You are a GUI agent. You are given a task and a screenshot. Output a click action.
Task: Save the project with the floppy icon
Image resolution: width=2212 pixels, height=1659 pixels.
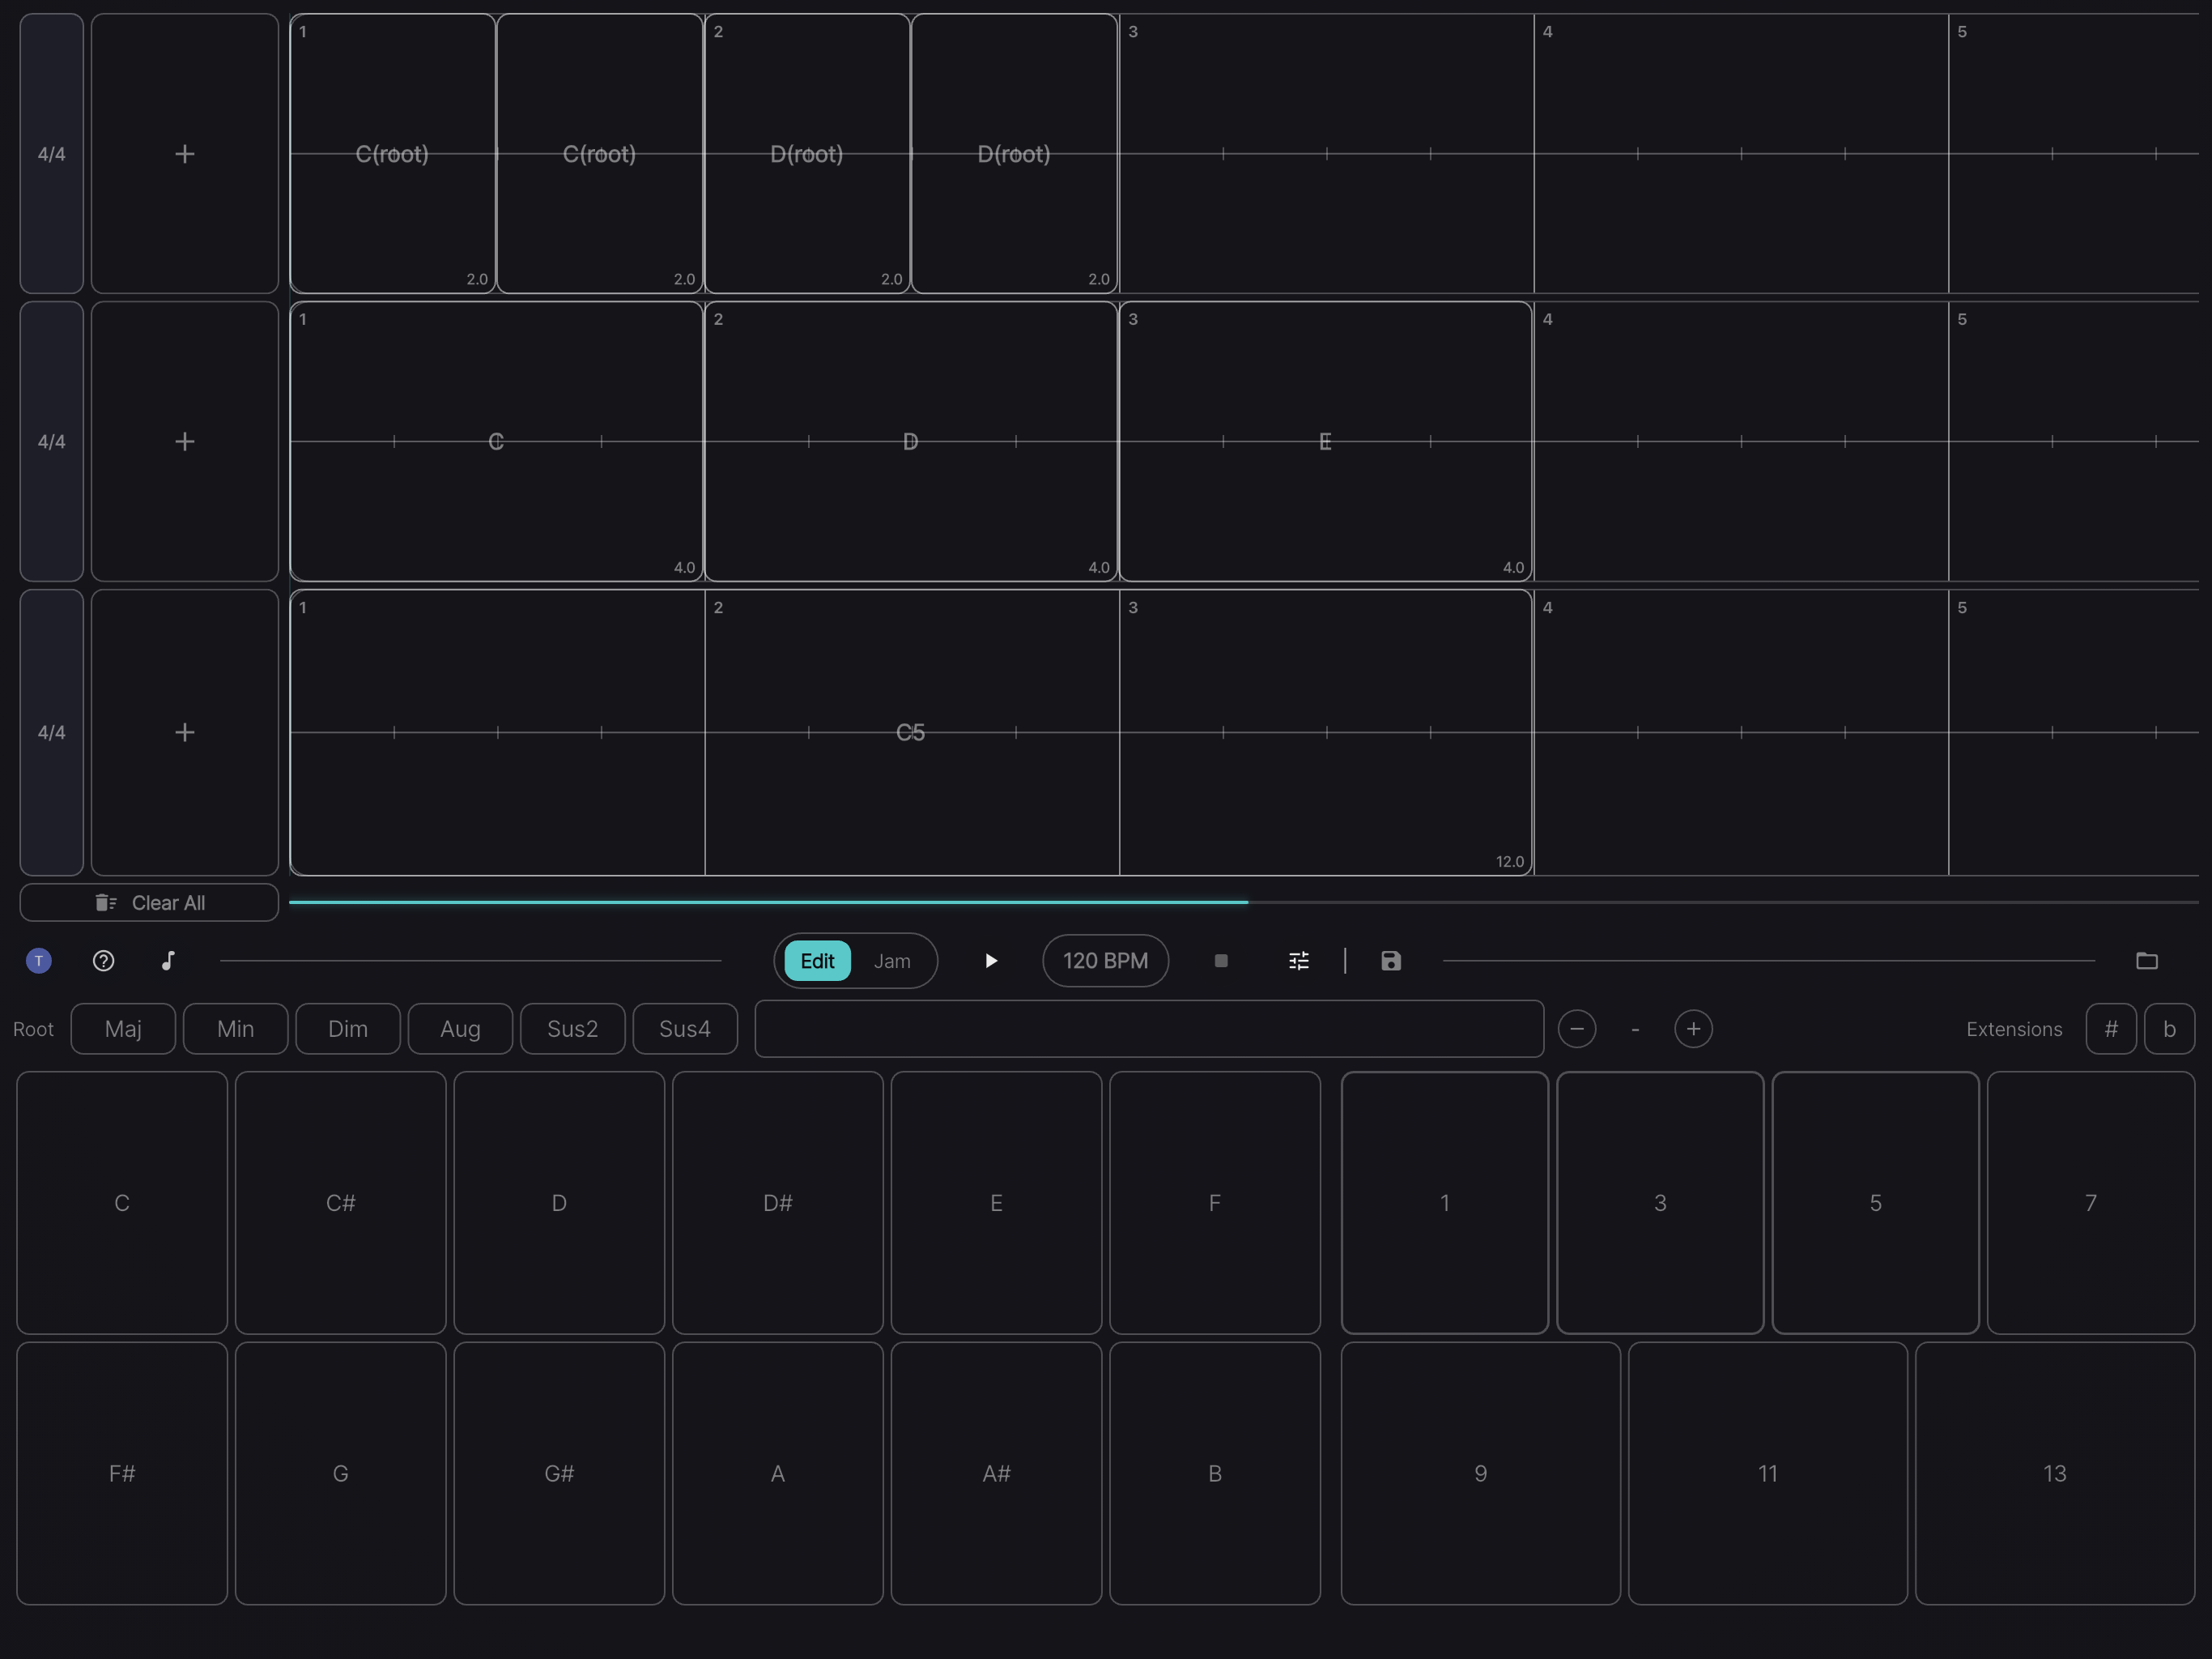click(1391, 961)
